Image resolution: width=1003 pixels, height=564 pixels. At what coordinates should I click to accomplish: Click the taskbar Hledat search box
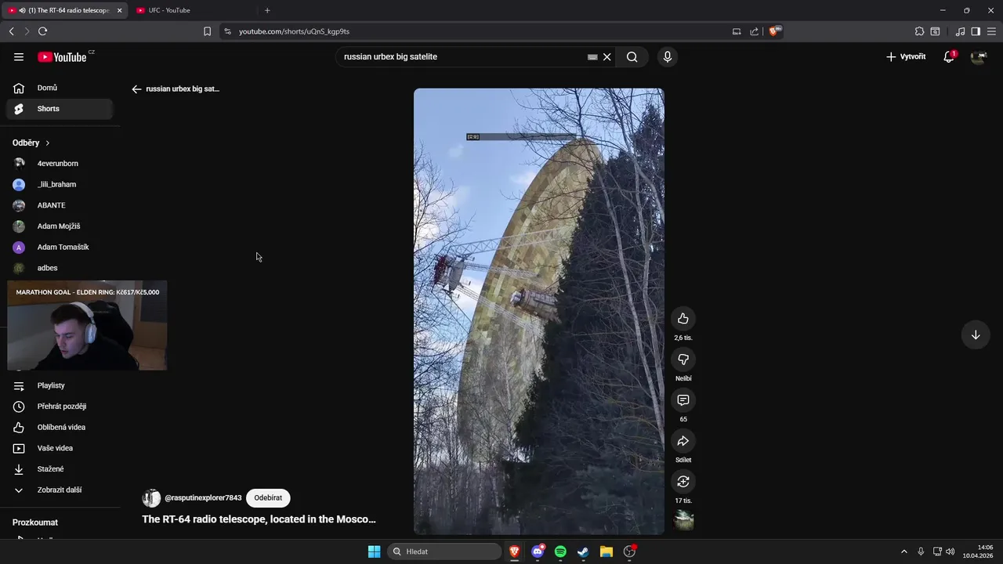click(x=444, y=551)
